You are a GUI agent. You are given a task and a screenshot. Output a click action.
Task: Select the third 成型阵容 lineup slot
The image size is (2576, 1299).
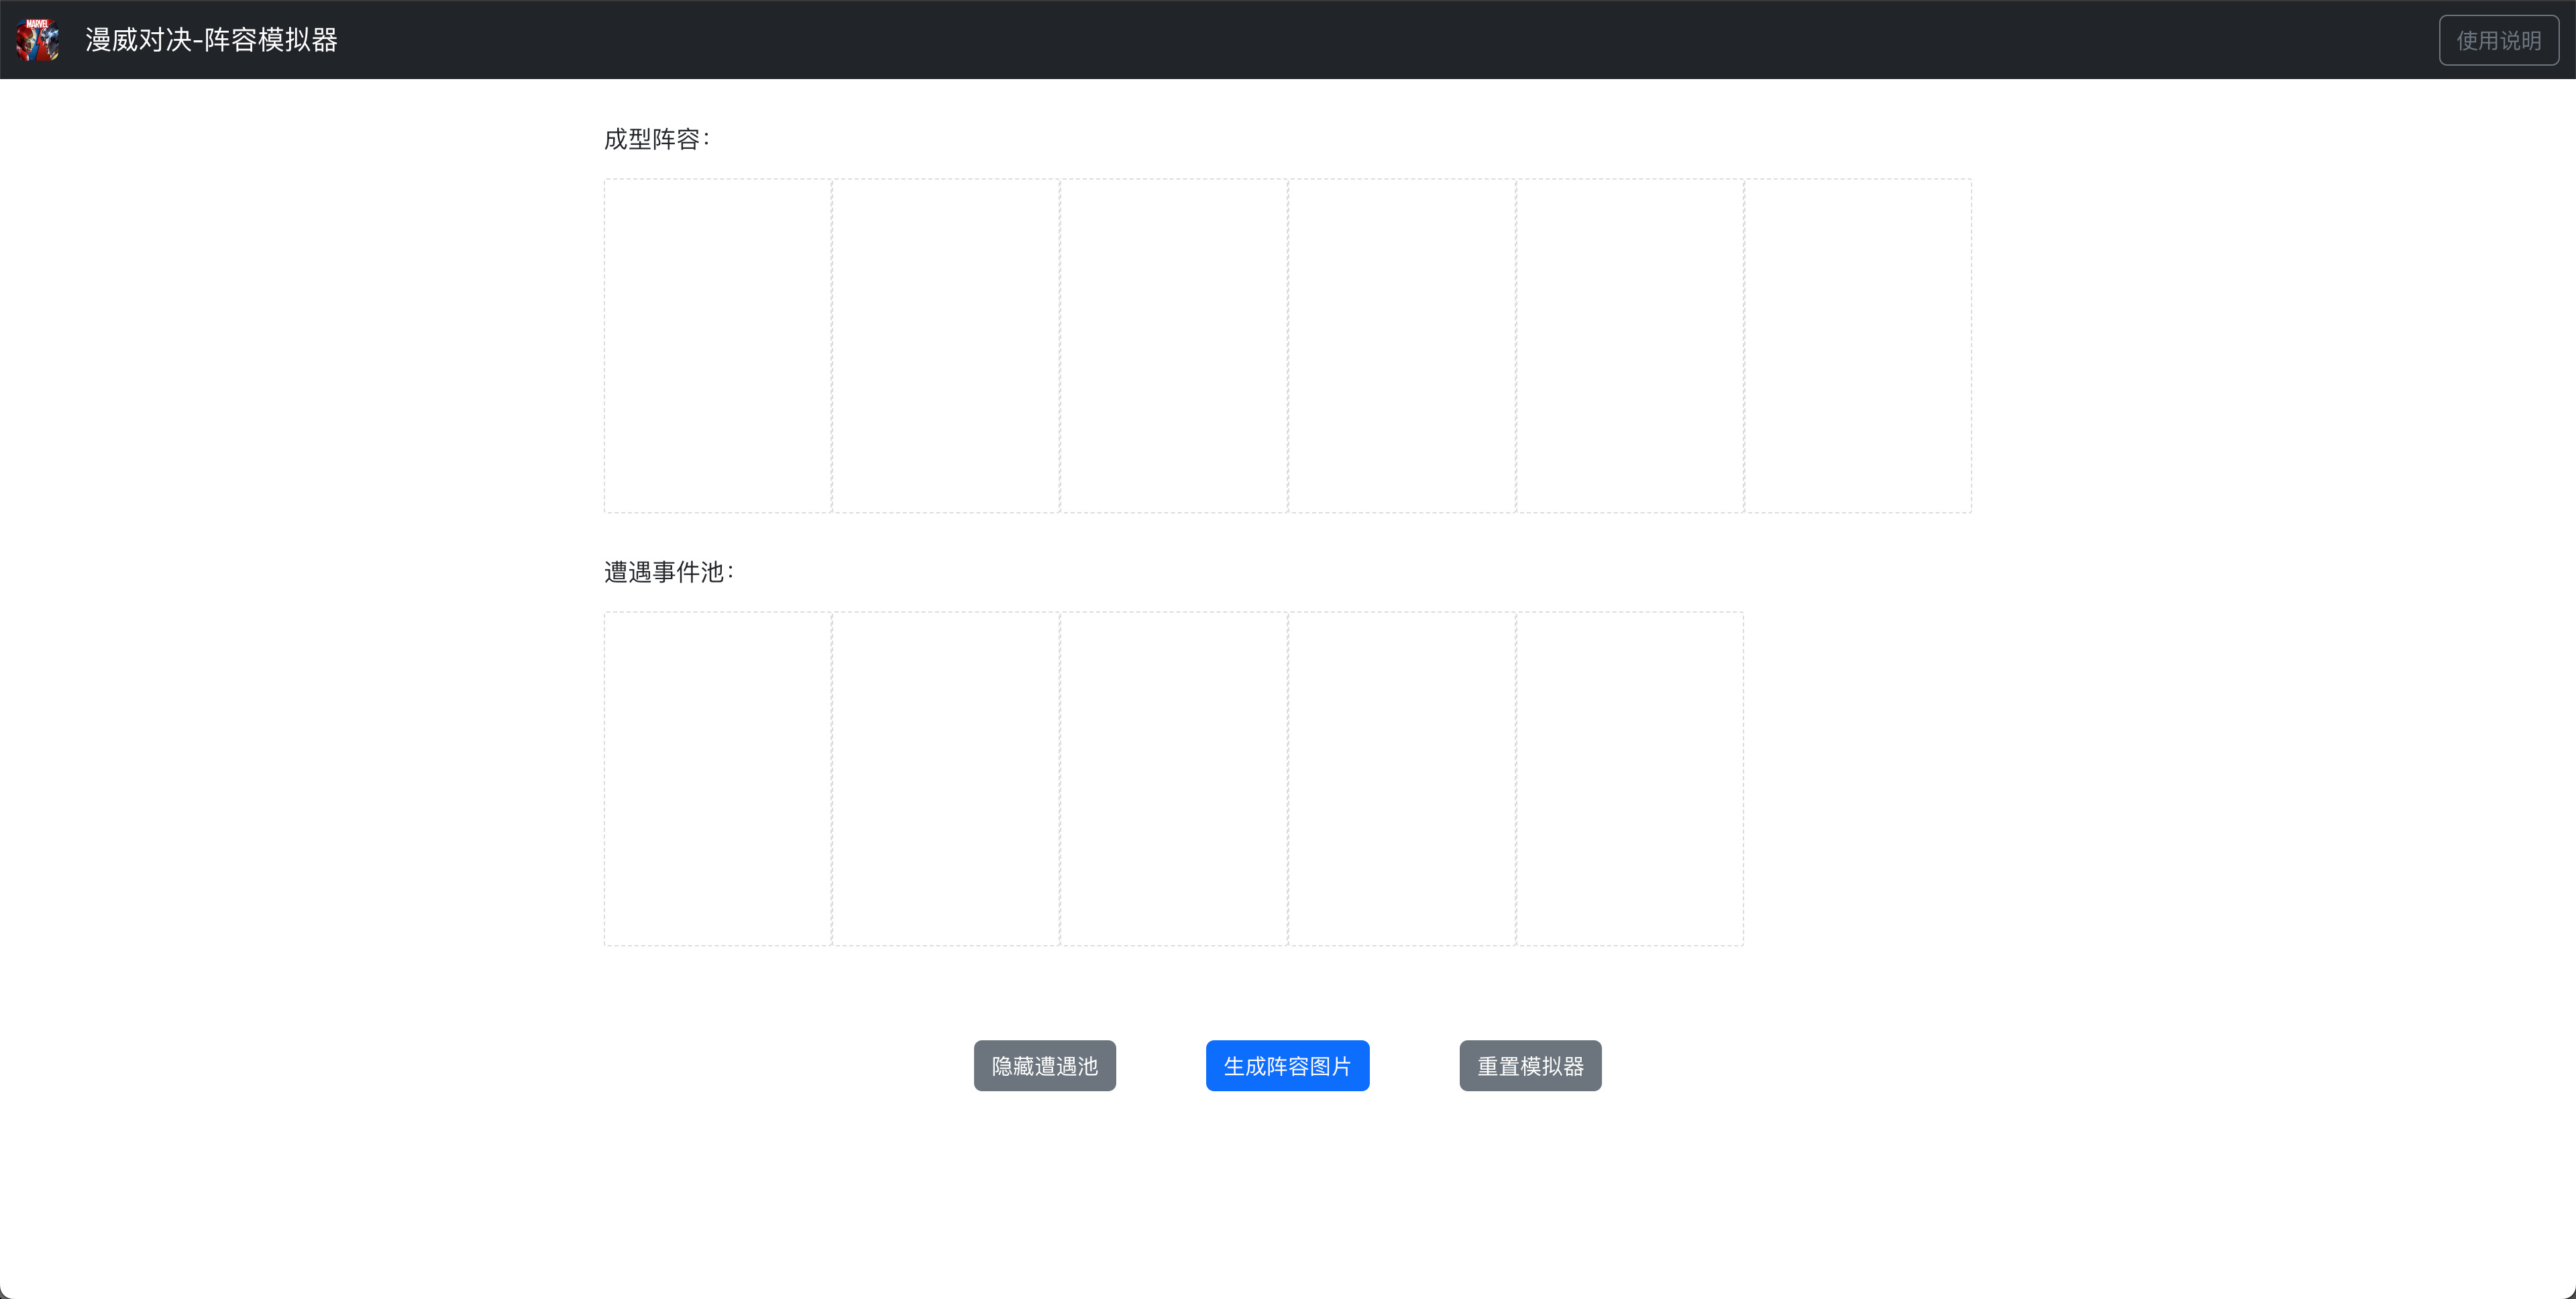(x=1173, y=346)
